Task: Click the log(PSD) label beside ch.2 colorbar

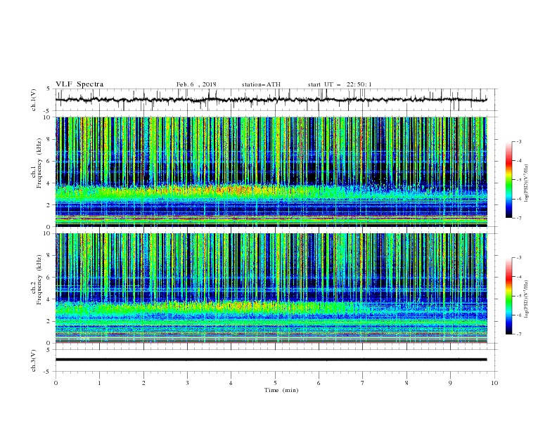Action: 527,299
